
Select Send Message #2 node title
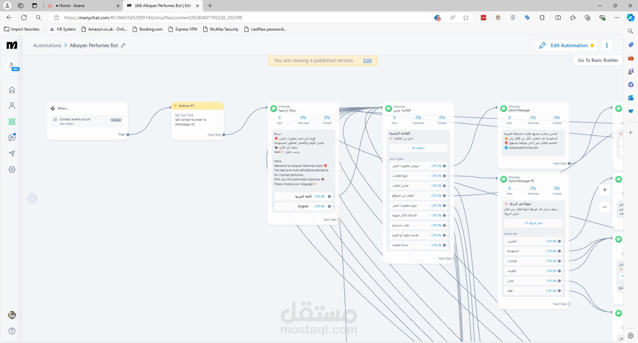point(521,181)
